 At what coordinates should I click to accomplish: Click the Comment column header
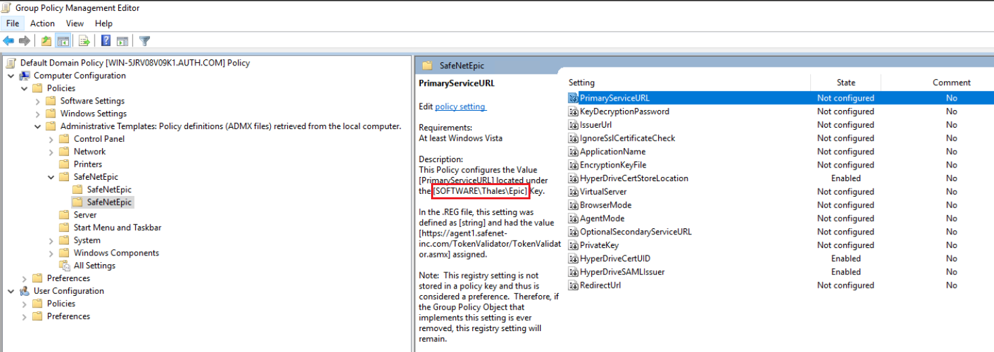951,82
